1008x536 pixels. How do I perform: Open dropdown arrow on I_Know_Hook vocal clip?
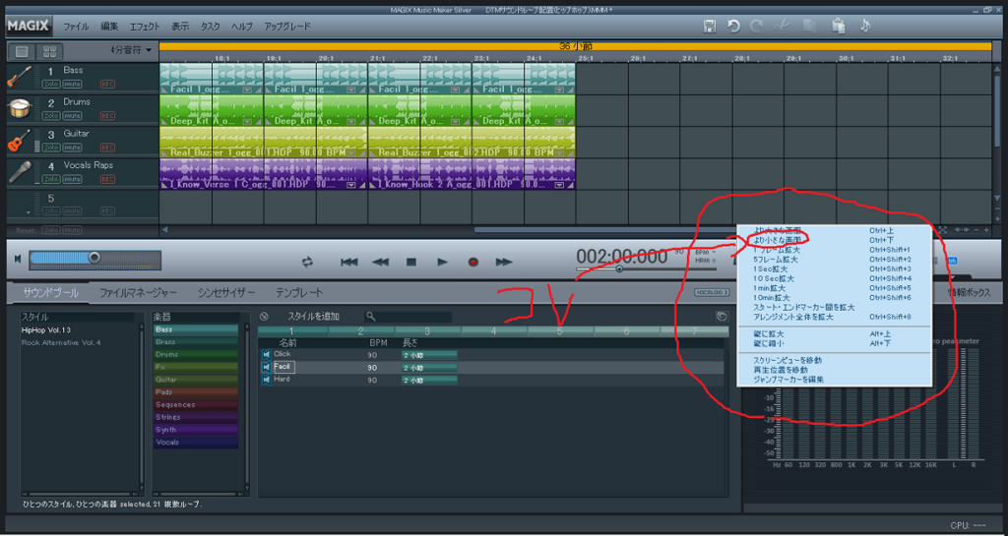pyautogui.click(x=559, y=185)
